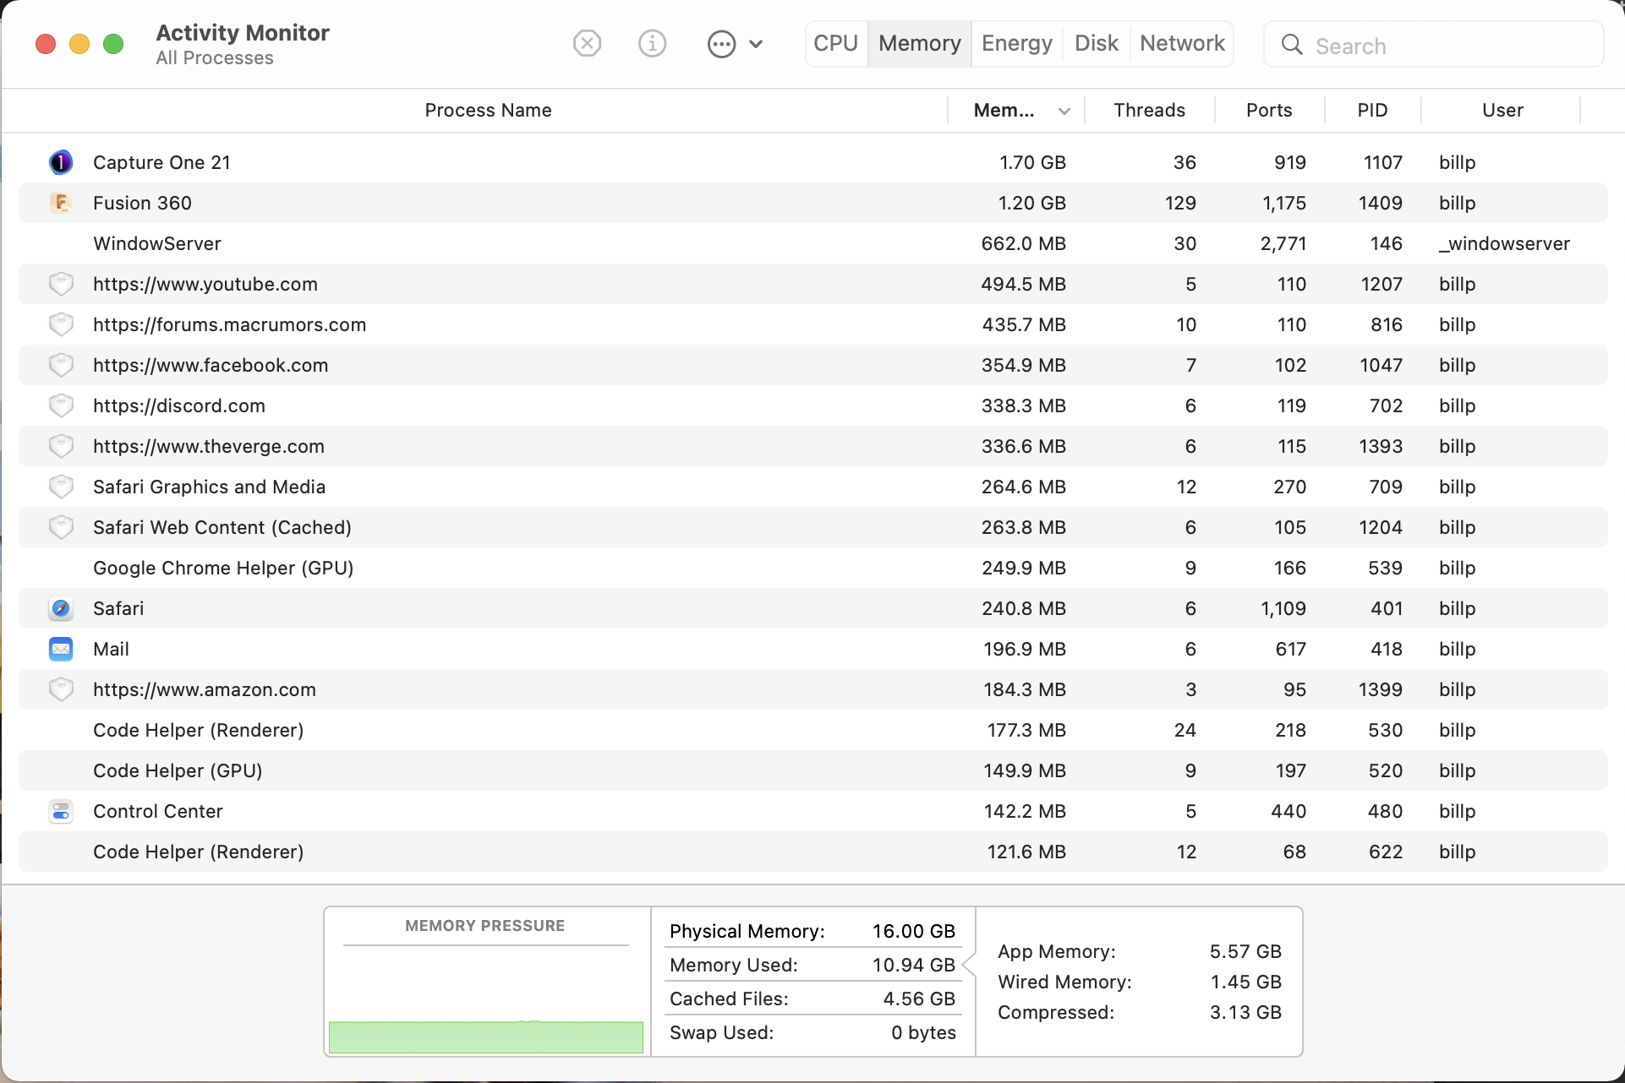The width and height of the screenshot is (1625, 1083).
Task: Click the shield icon beside amazon.com
Action: [61, 689]
